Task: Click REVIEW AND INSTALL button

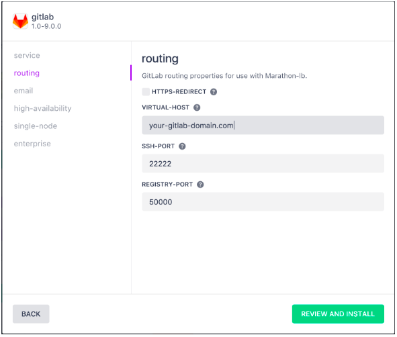Action: tap(338, 314)
